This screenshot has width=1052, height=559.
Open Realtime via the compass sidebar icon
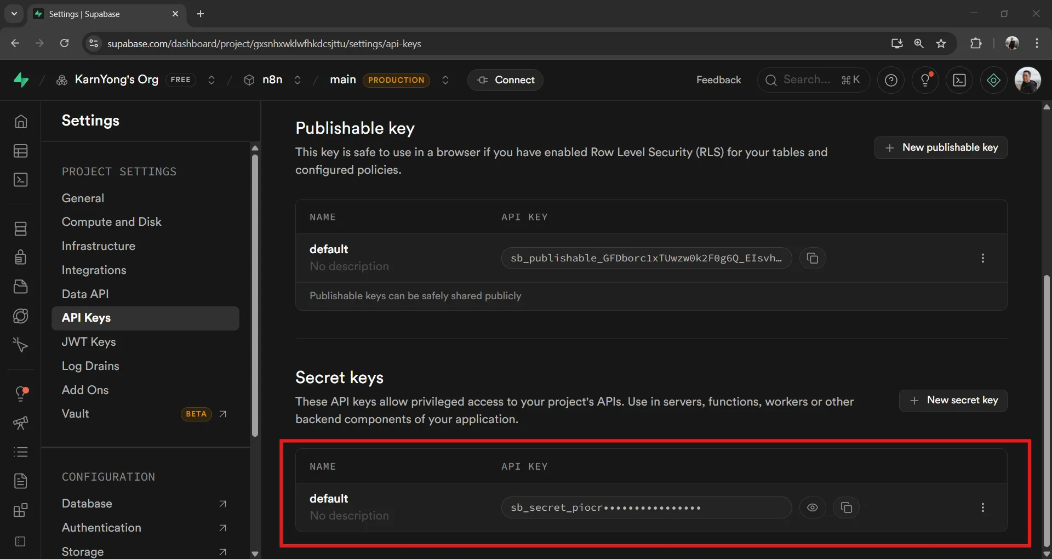pos(21,316)
